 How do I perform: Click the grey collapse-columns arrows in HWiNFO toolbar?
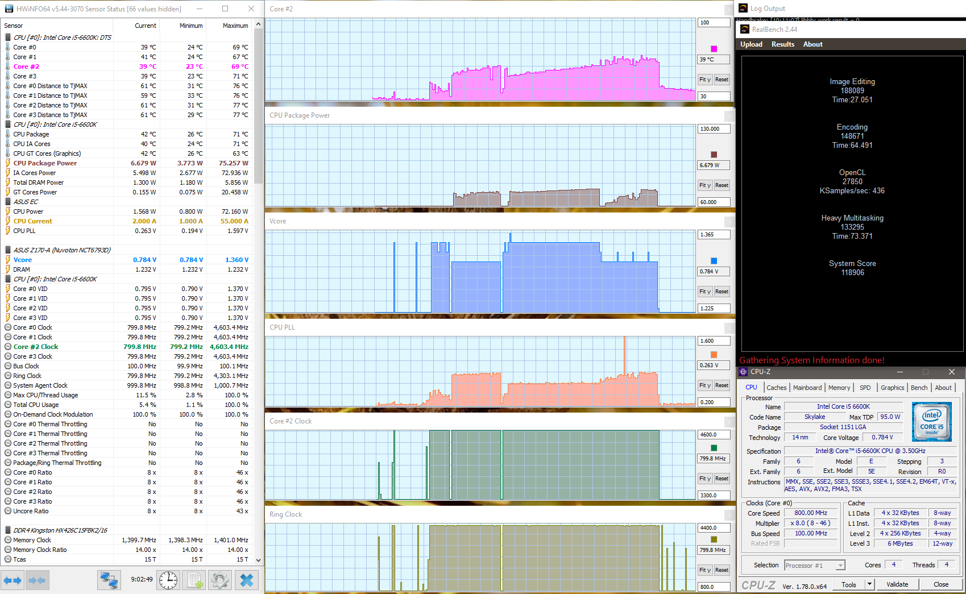click(x=37, y=580)
